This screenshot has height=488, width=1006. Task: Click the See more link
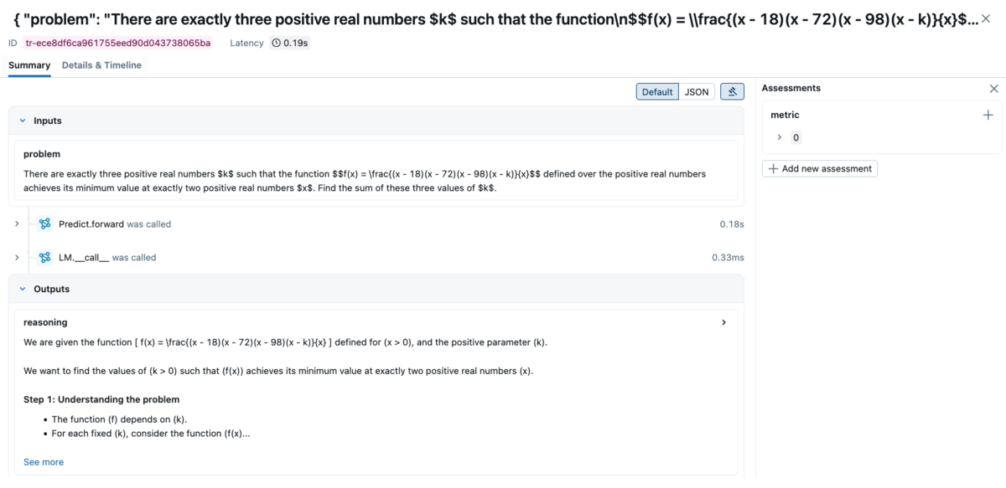44,462
